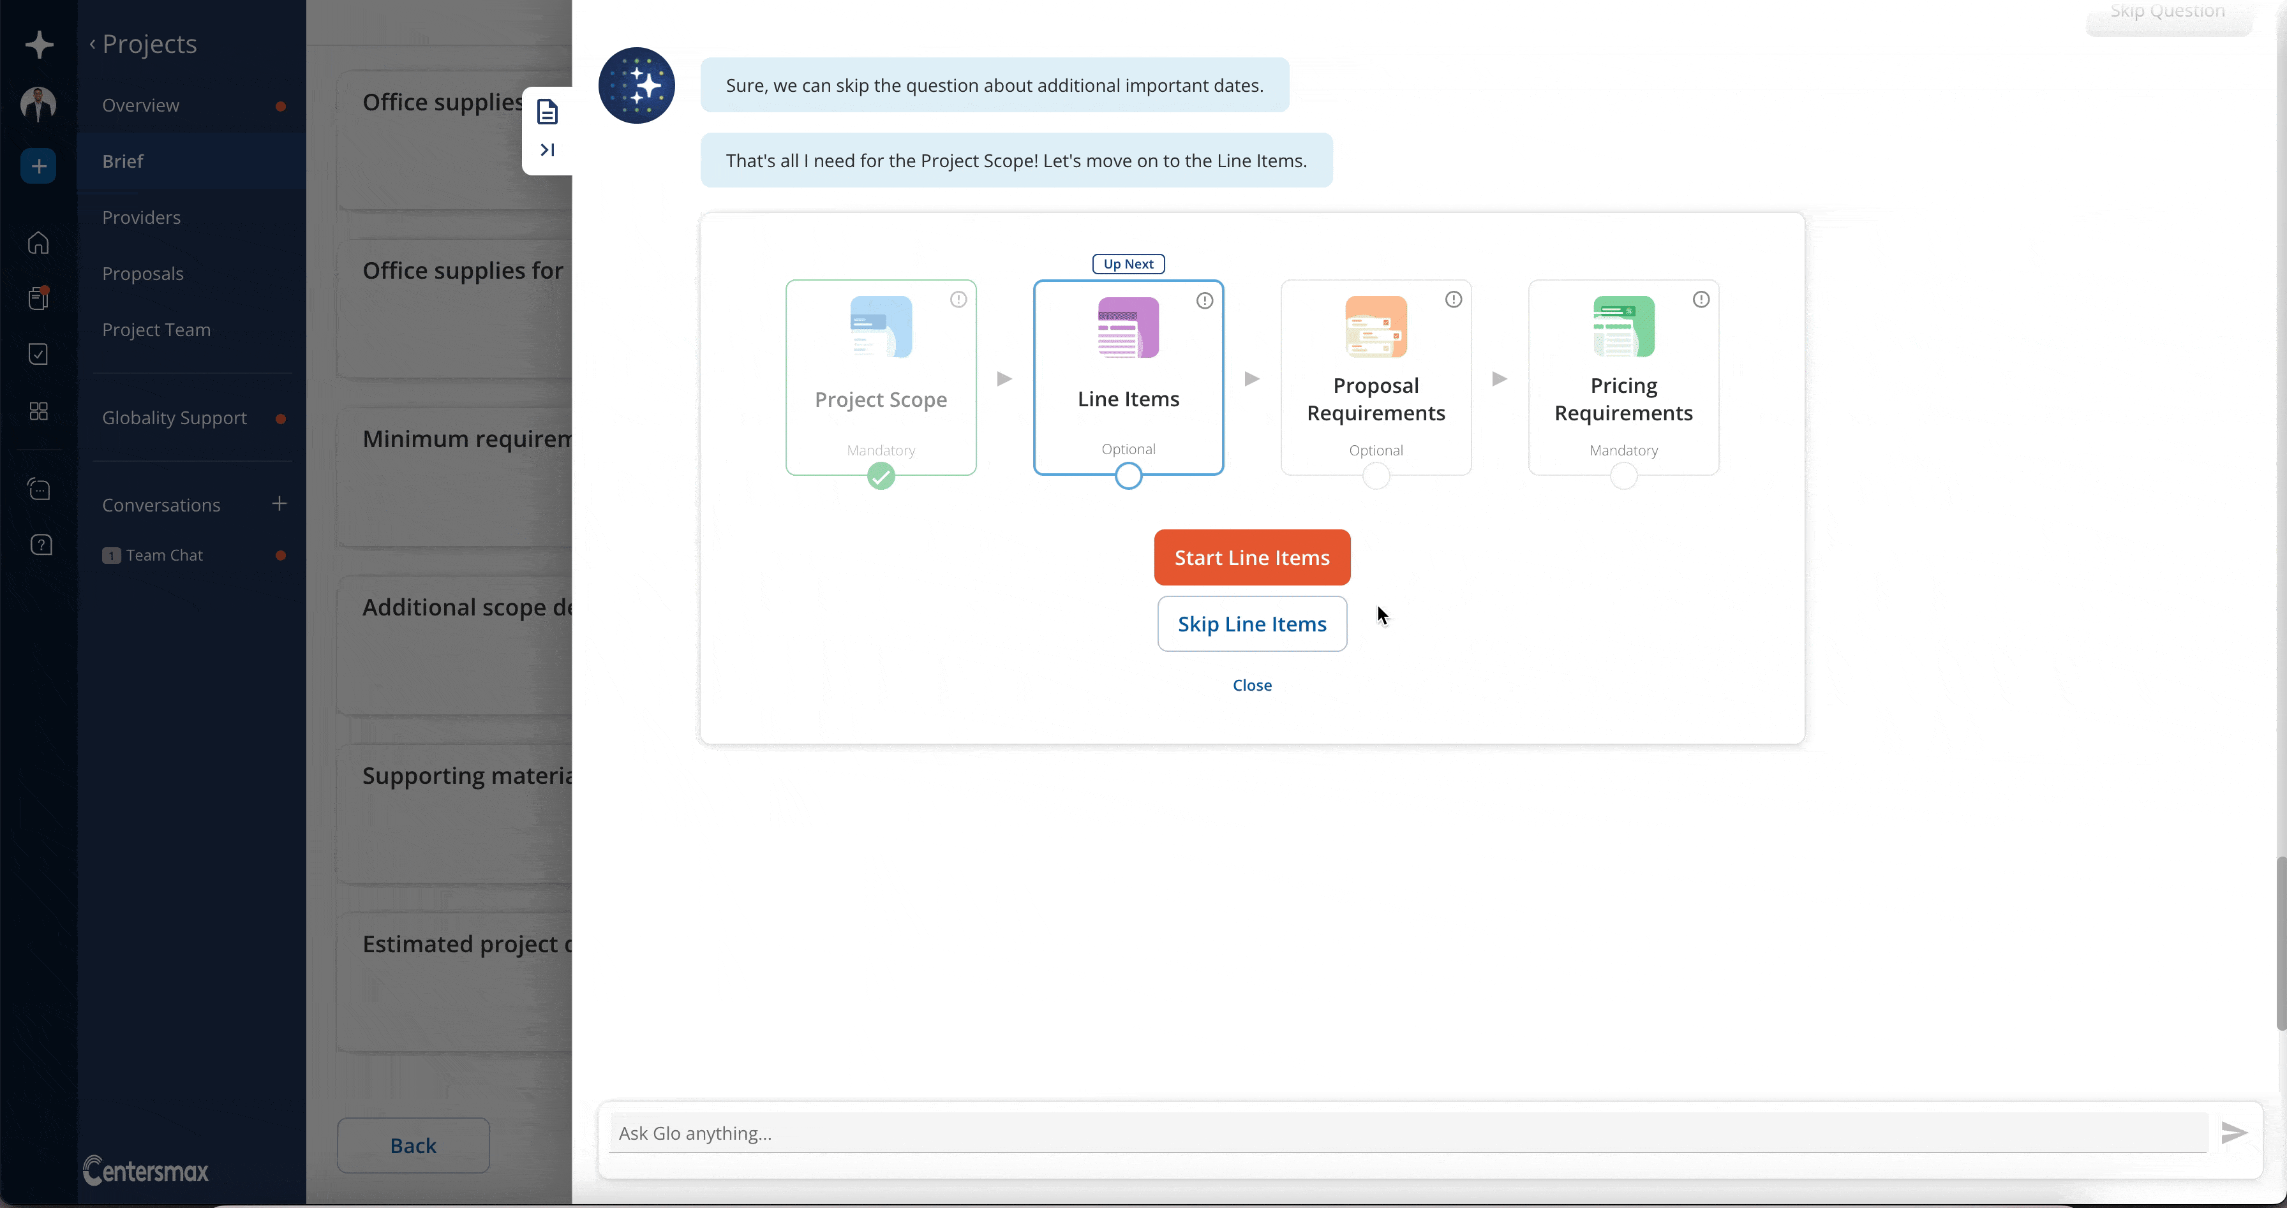Open the Providers section
The height and width of the screenshot is (1208, 2287).
[x=141, y=217]
